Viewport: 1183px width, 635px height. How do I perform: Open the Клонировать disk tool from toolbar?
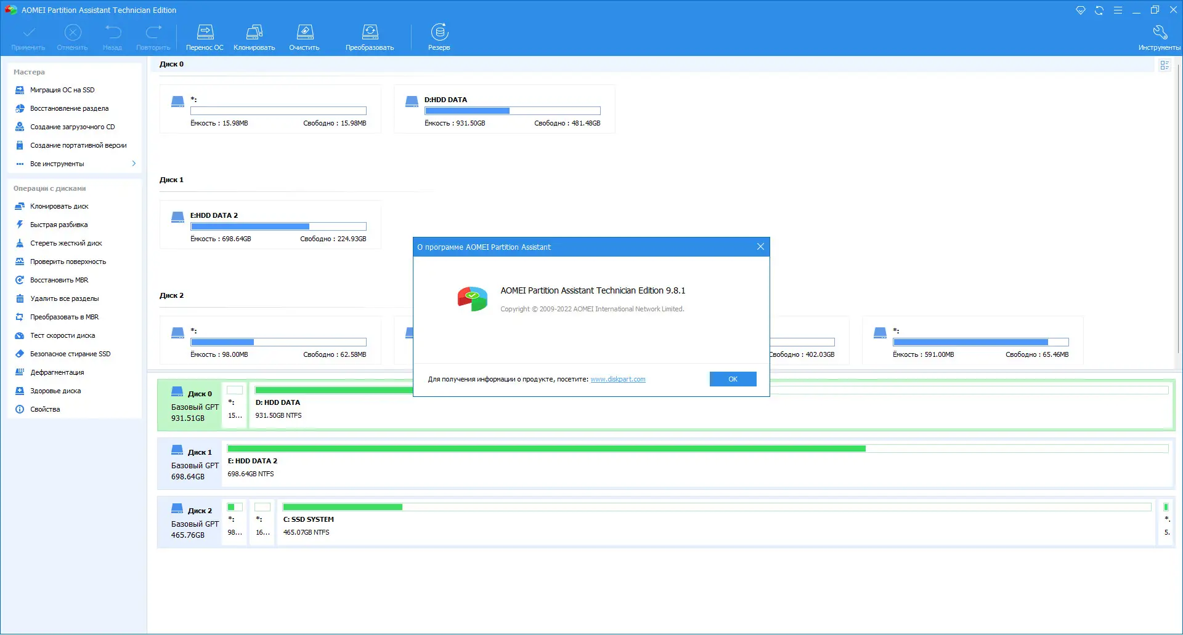point(253,37)
